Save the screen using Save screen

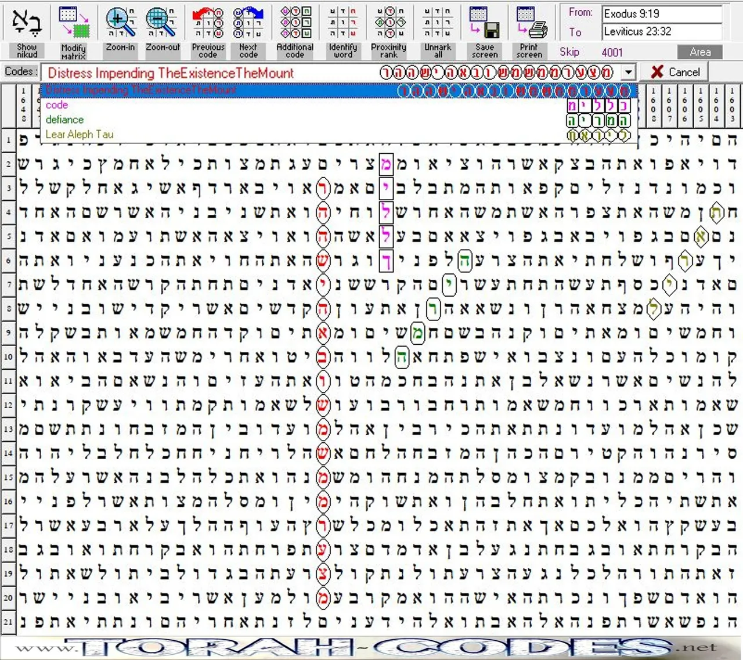tap(484, 23)
